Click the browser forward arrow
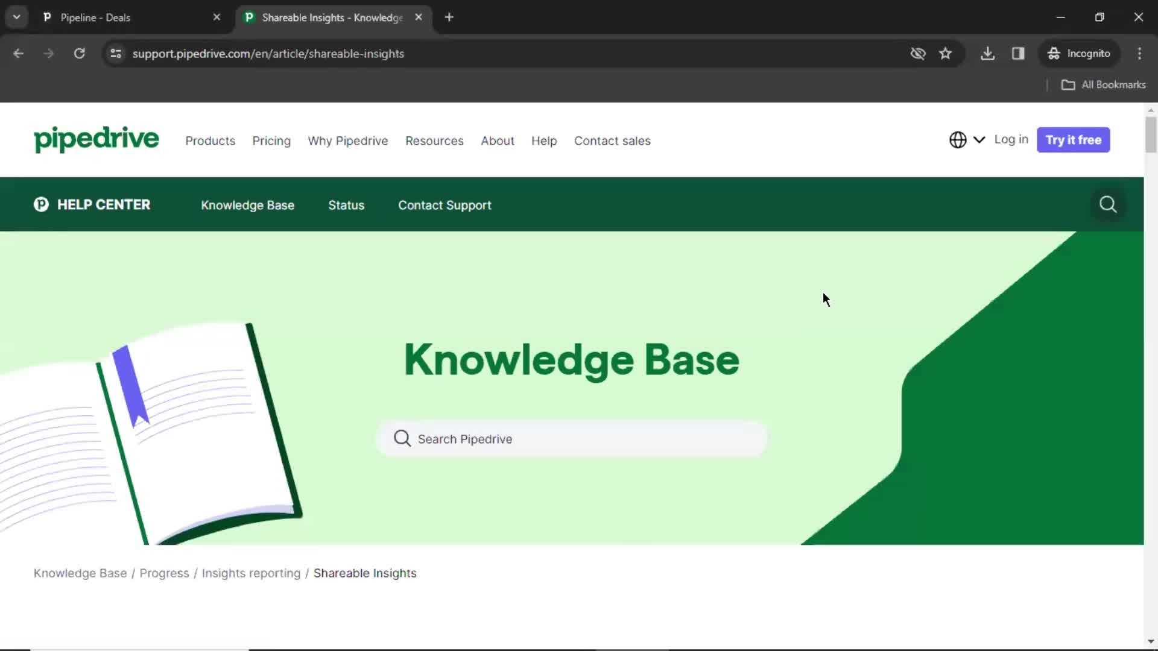1158x651 pixels. 48,54
